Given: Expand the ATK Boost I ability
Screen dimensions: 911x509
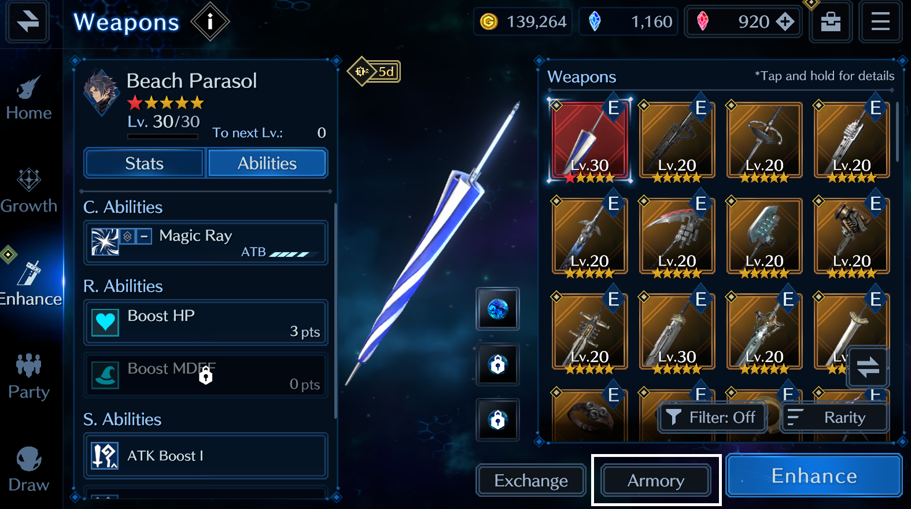Looking at the screenshot, I should pyautogui.click(x=206, y=456).
